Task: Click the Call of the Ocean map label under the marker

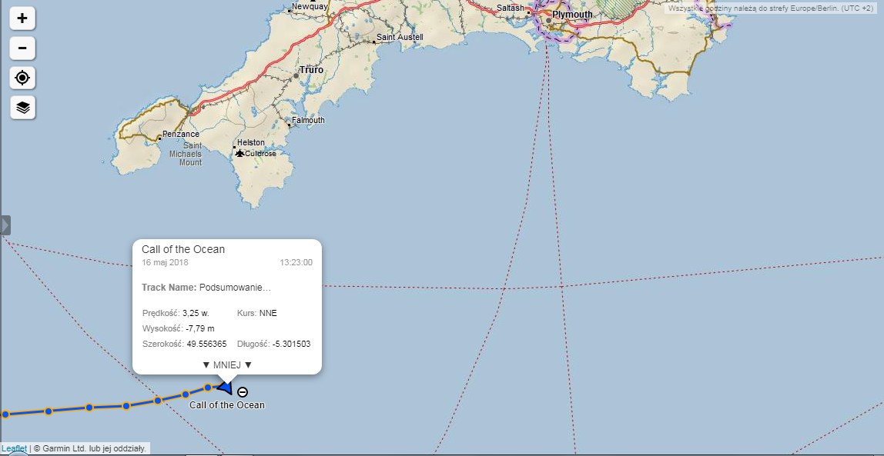Action: [226, 404]
